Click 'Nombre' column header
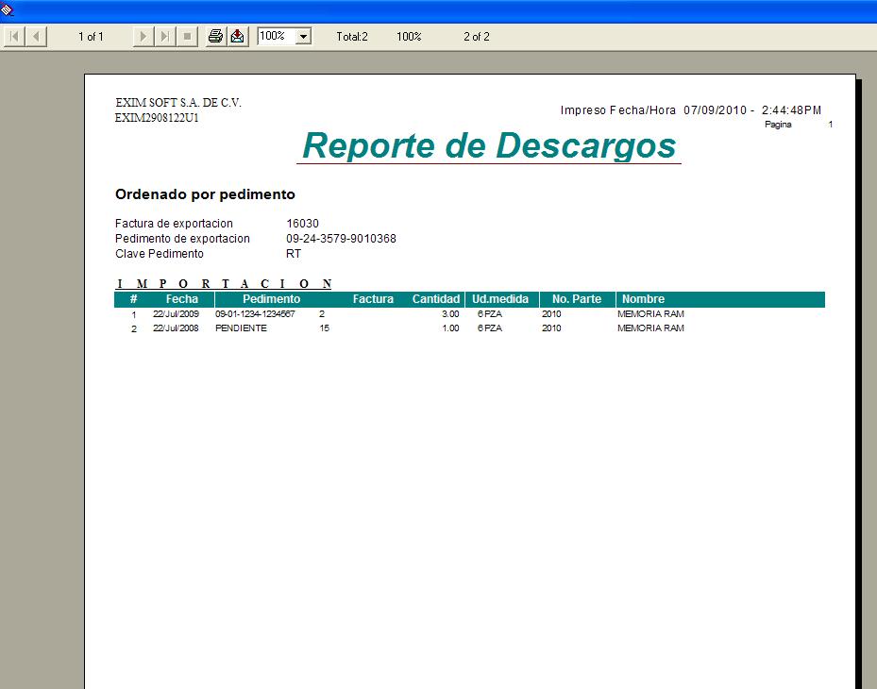The image size is (877, 689). [643, 299]
